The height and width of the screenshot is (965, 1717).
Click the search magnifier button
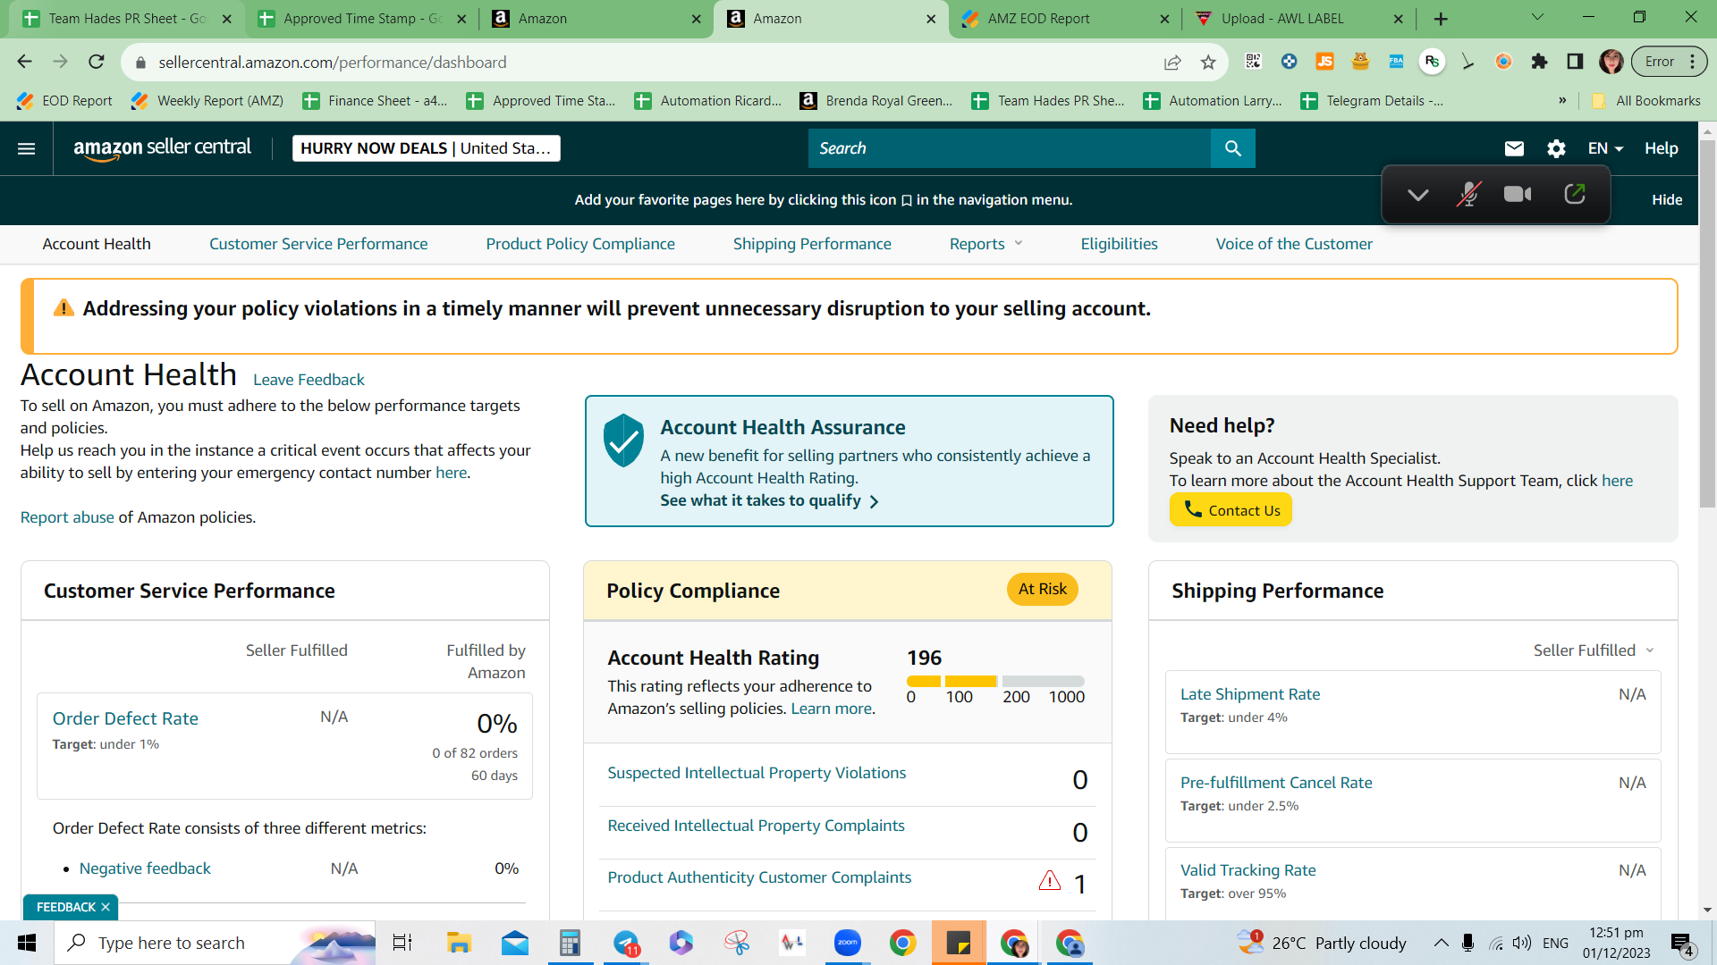pyautogui.click(x=1232, y=148)
